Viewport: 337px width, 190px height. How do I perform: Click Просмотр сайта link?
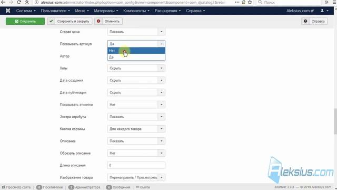[x=16, y=187]
